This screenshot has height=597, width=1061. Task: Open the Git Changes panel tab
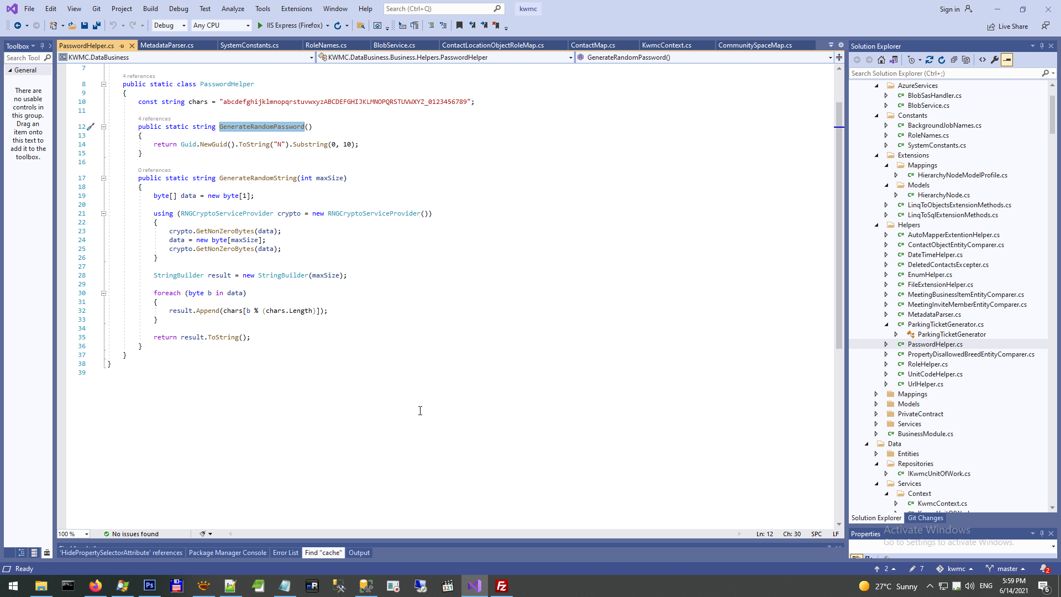925,518
